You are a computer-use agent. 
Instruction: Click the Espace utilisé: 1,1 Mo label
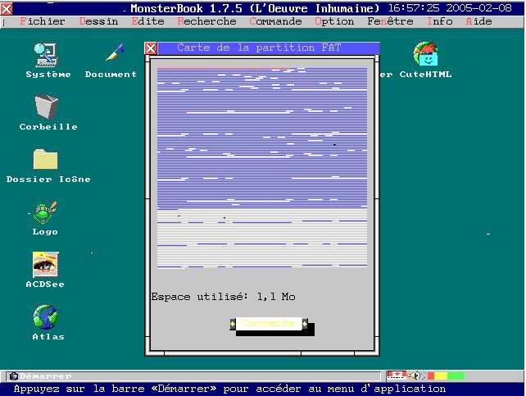[x=223, y=297]
